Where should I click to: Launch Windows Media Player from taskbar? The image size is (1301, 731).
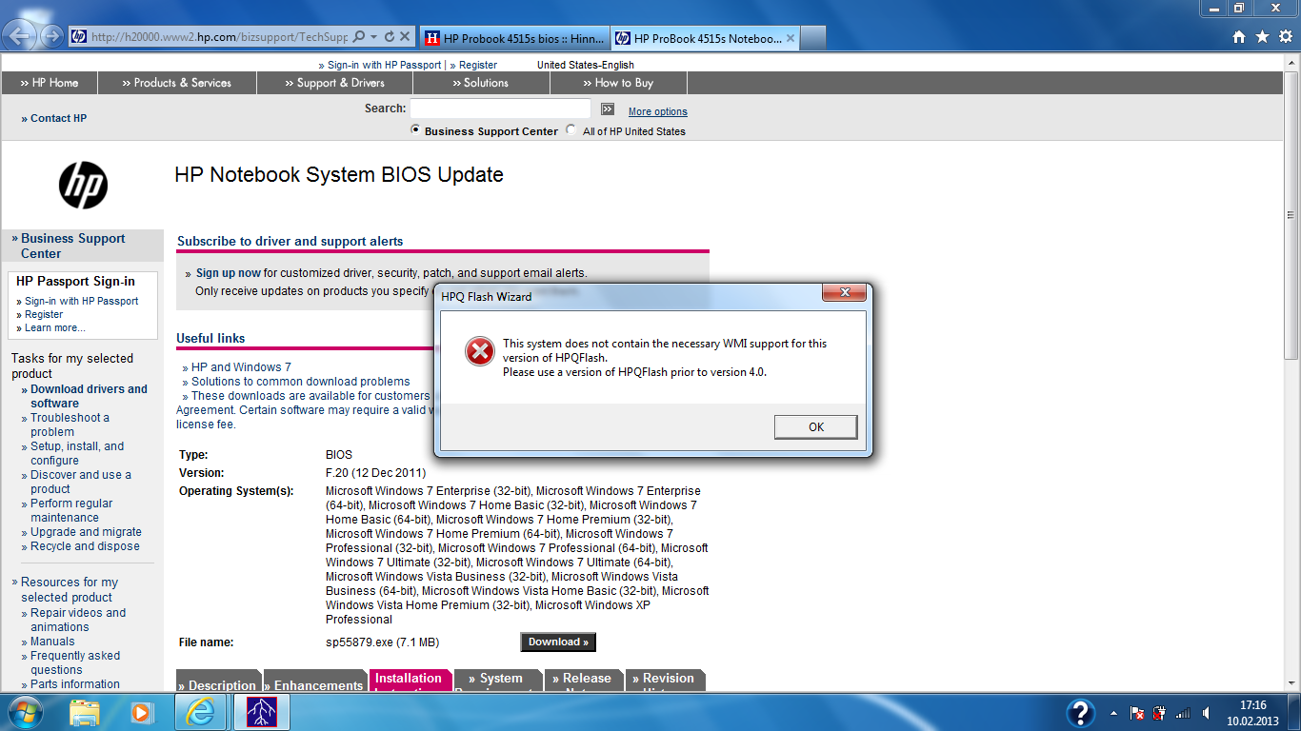(x=141, y=712)
